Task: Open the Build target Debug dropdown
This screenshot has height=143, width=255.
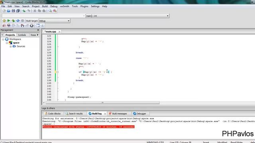Action: [54, 21]
